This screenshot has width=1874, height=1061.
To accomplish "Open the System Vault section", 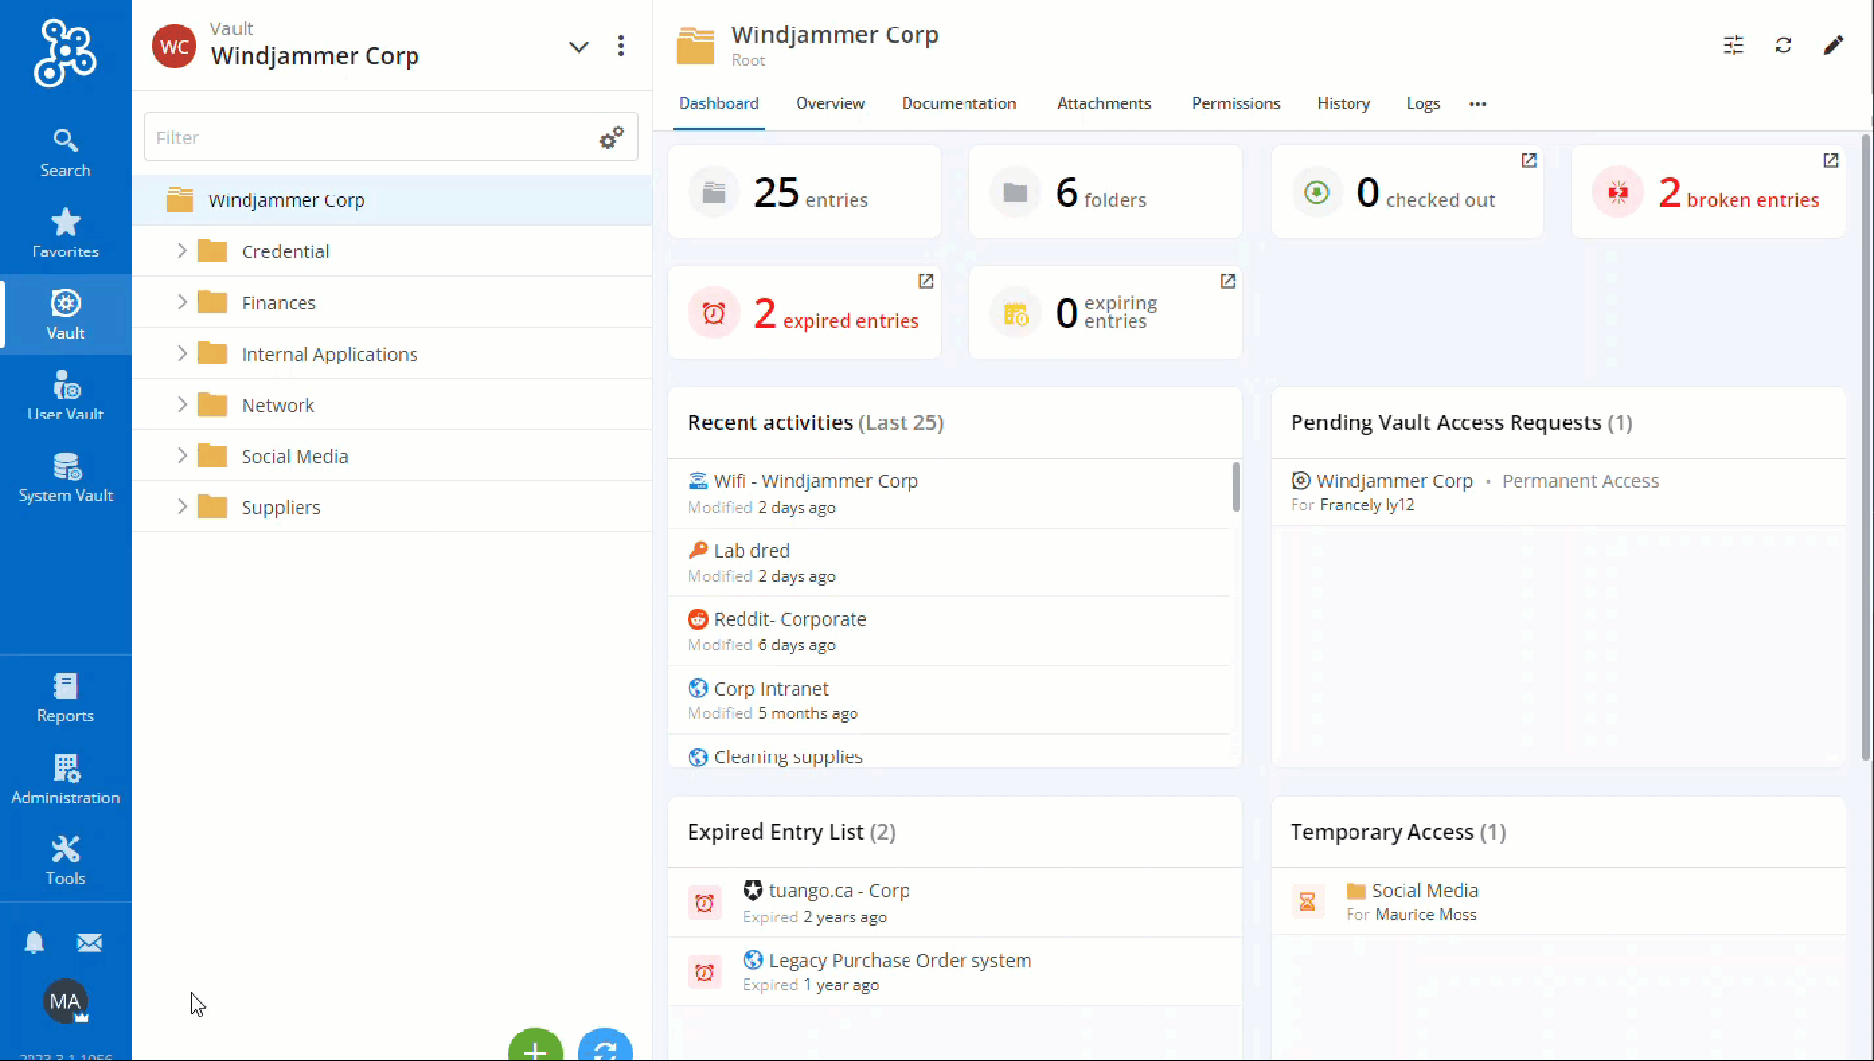I will click(65, 477).
